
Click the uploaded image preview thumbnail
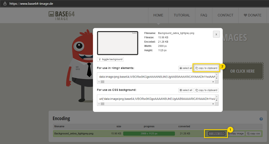click(x=117, y=43)
